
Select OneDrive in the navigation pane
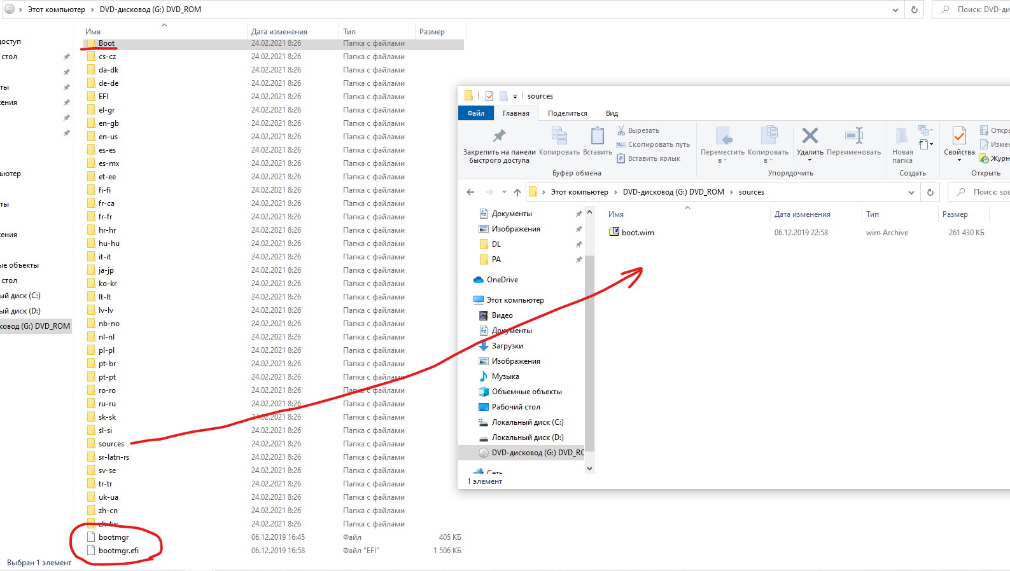pos(502,280)
